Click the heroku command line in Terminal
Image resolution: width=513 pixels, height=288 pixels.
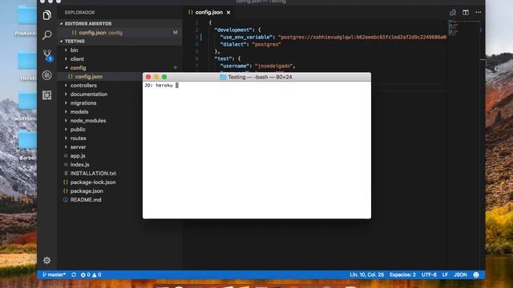162,86
